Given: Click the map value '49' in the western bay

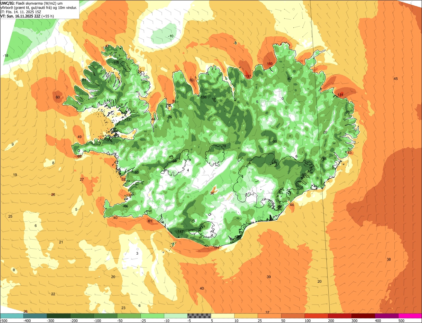Looking at the screenshot, I should pos(79,137).
